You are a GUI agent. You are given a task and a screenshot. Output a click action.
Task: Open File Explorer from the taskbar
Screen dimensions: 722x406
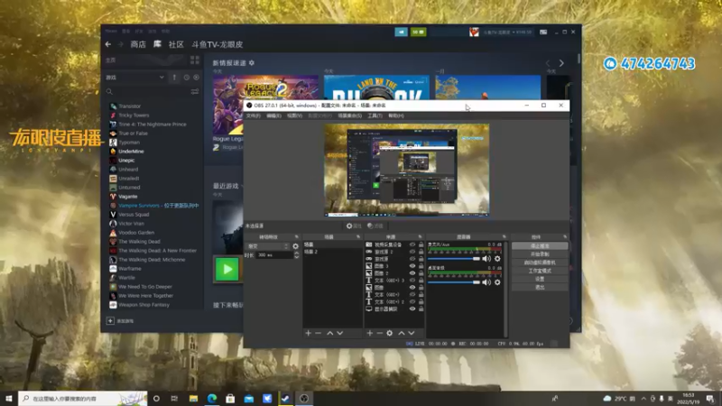point(193,398)
